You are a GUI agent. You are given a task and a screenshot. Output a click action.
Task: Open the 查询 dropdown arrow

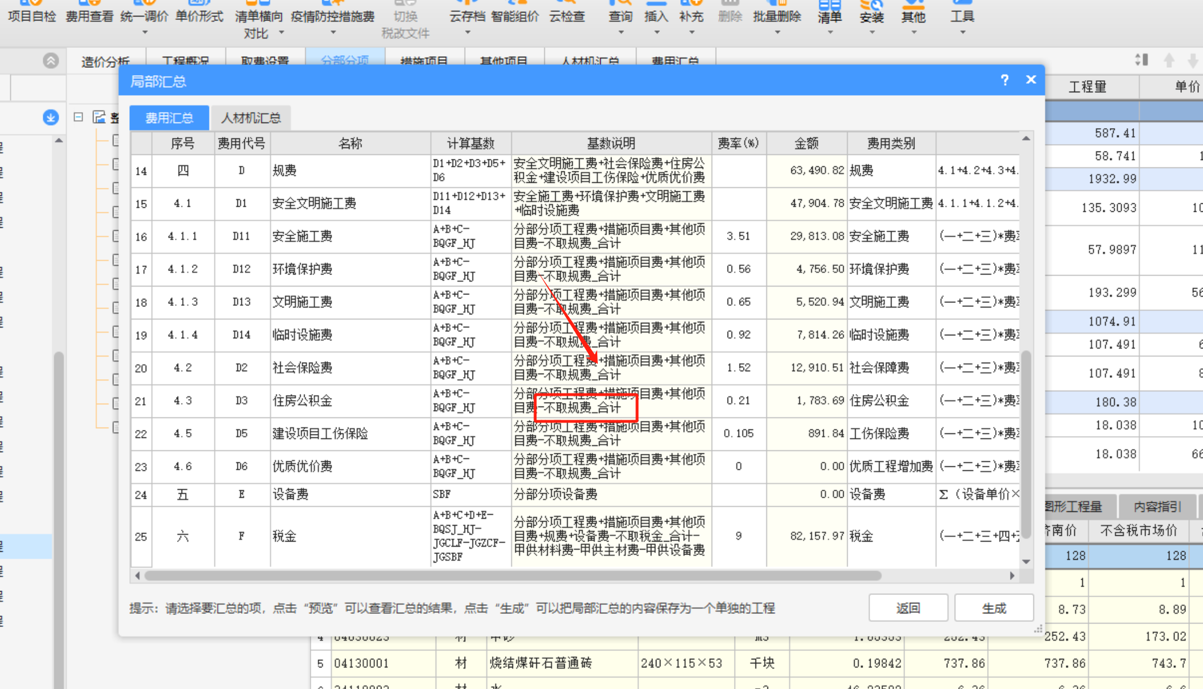[x=621, y=32]
